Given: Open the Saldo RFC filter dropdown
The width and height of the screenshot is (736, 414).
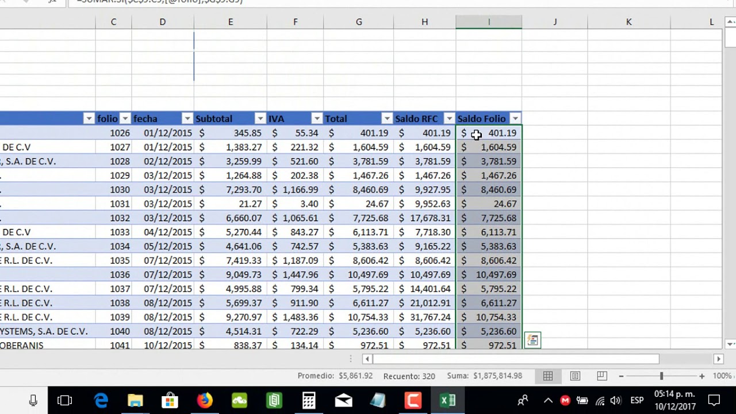Looking at the screenshot, I should pyautogui.click(x=449, y=118).
